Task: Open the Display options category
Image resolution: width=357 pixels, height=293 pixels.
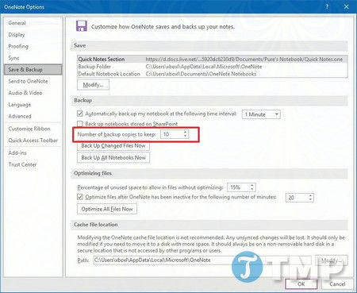Action: coord(33,35)
